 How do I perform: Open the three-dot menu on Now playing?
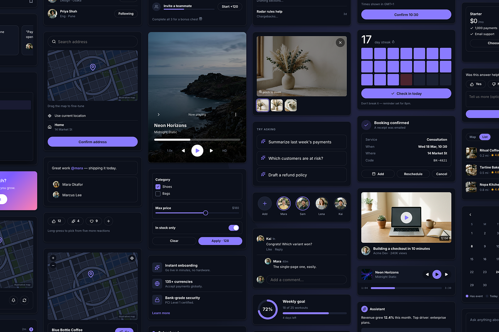coord(236,115)
